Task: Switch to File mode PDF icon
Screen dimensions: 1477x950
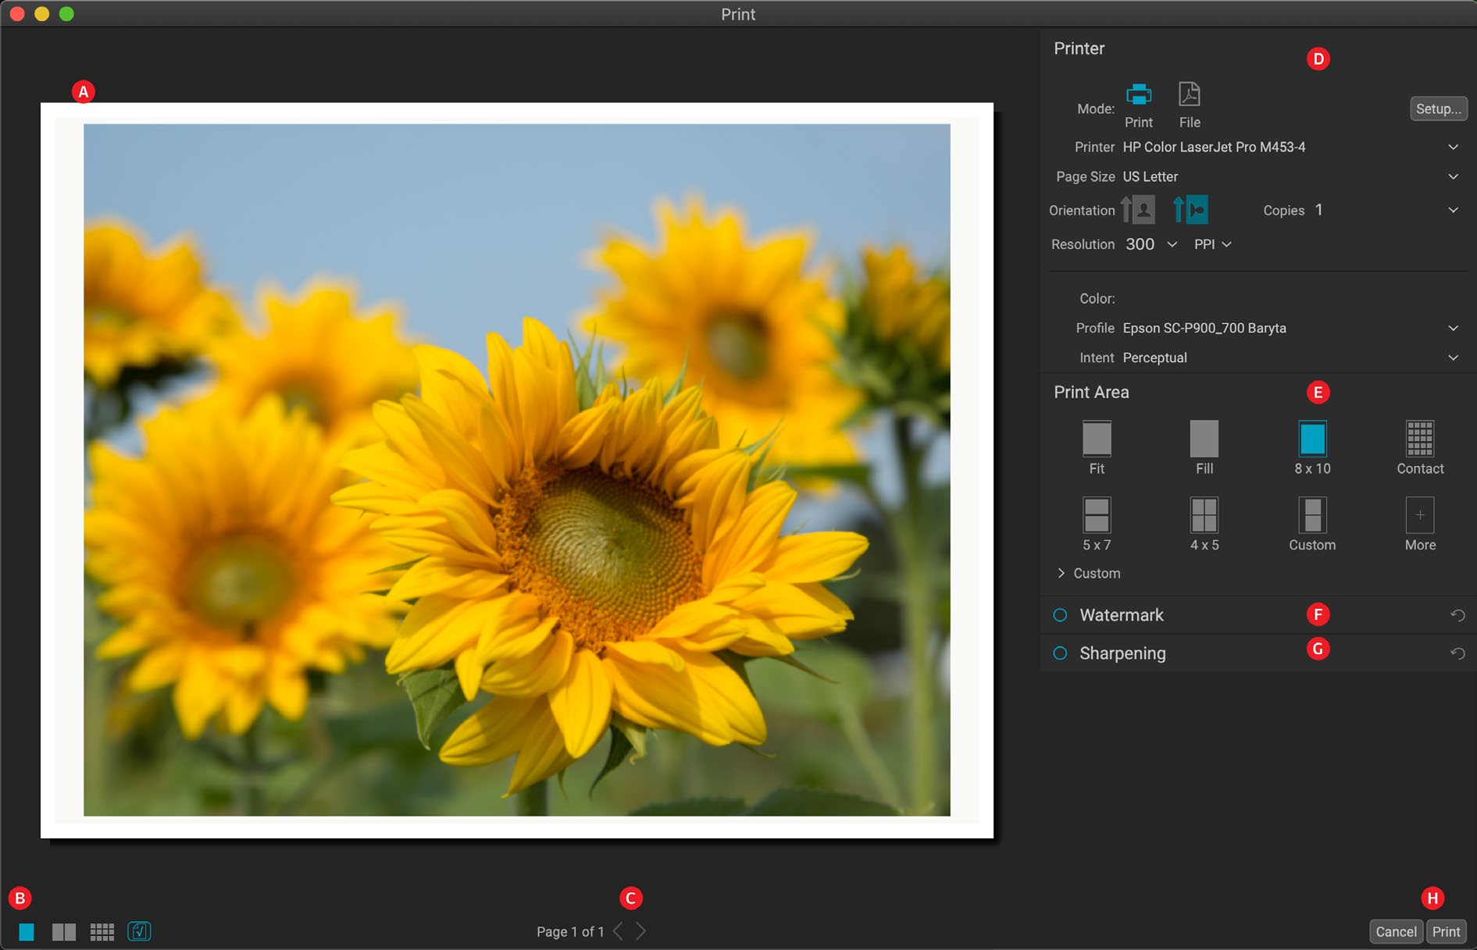Action: [x=1189, y=94]
